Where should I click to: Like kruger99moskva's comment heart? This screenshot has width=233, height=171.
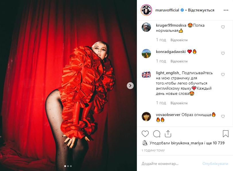[x=223, y=27]
